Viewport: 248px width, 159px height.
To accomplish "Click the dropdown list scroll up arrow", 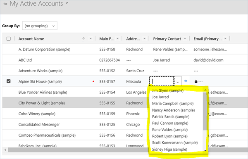I will [205, 90].
